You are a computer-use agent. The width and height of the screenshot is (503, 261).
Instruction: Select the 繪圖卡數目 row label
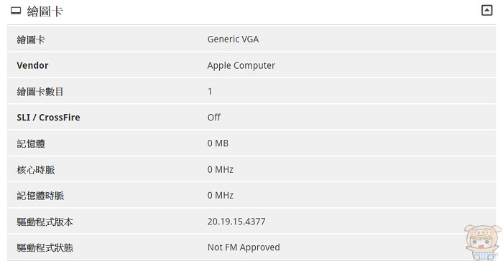point(40,92)
